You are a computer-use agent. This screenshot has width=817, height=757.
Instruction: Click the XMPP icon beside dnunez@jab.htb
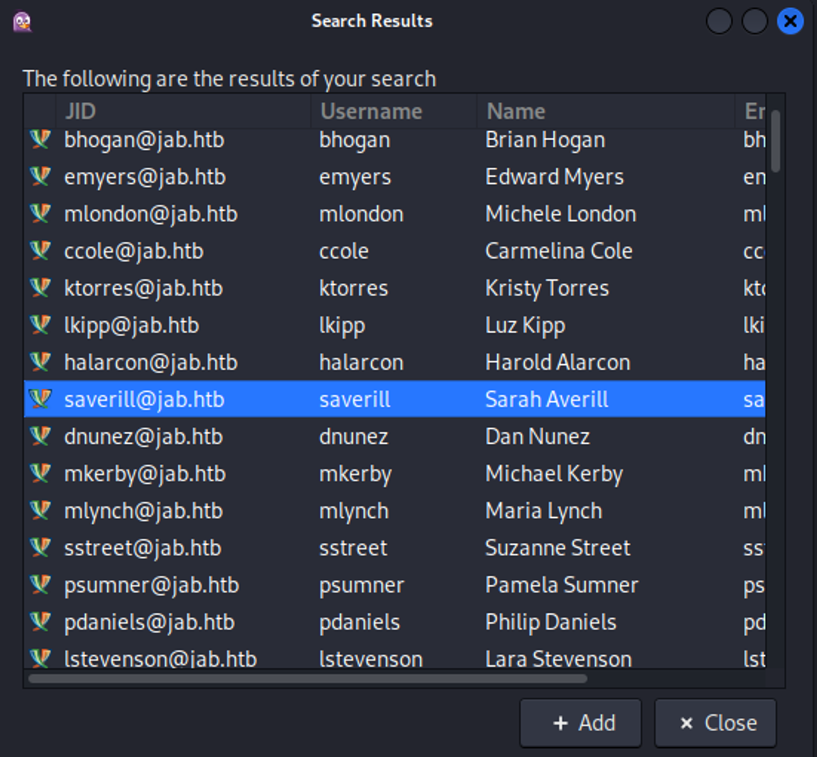click(40, 436)
